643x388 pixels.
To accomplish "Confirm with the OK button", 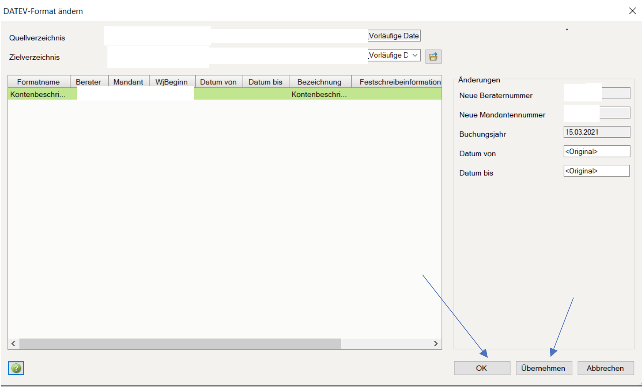I will 481,368.
